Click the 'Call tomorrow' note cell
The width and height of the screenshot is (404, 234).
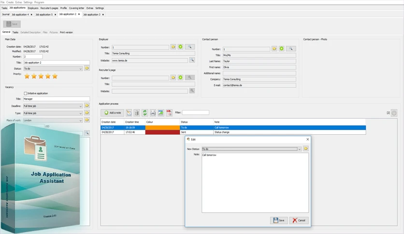pos(289,128)
